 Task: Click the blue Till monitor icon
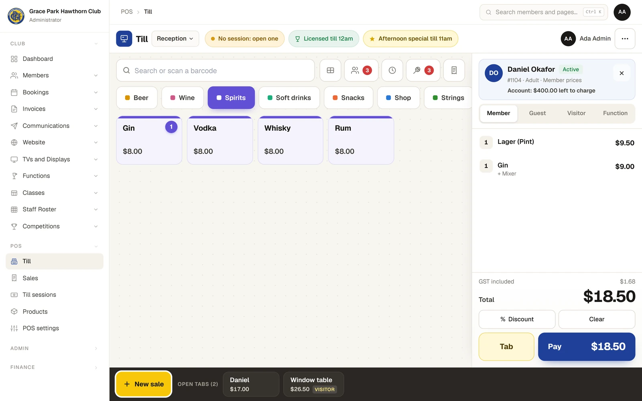tap(124, 38)
